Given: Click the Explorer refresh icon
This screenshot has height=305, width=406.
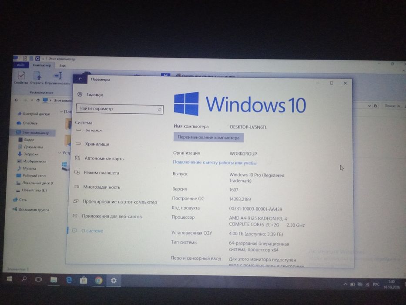Looking at the screenshot, I should click(x=376, y=106).
